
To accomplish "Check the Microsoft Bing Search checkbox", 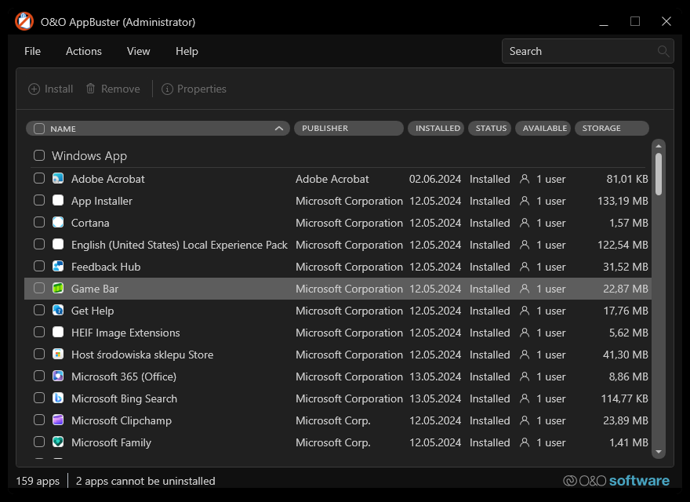I will point(39,398).
